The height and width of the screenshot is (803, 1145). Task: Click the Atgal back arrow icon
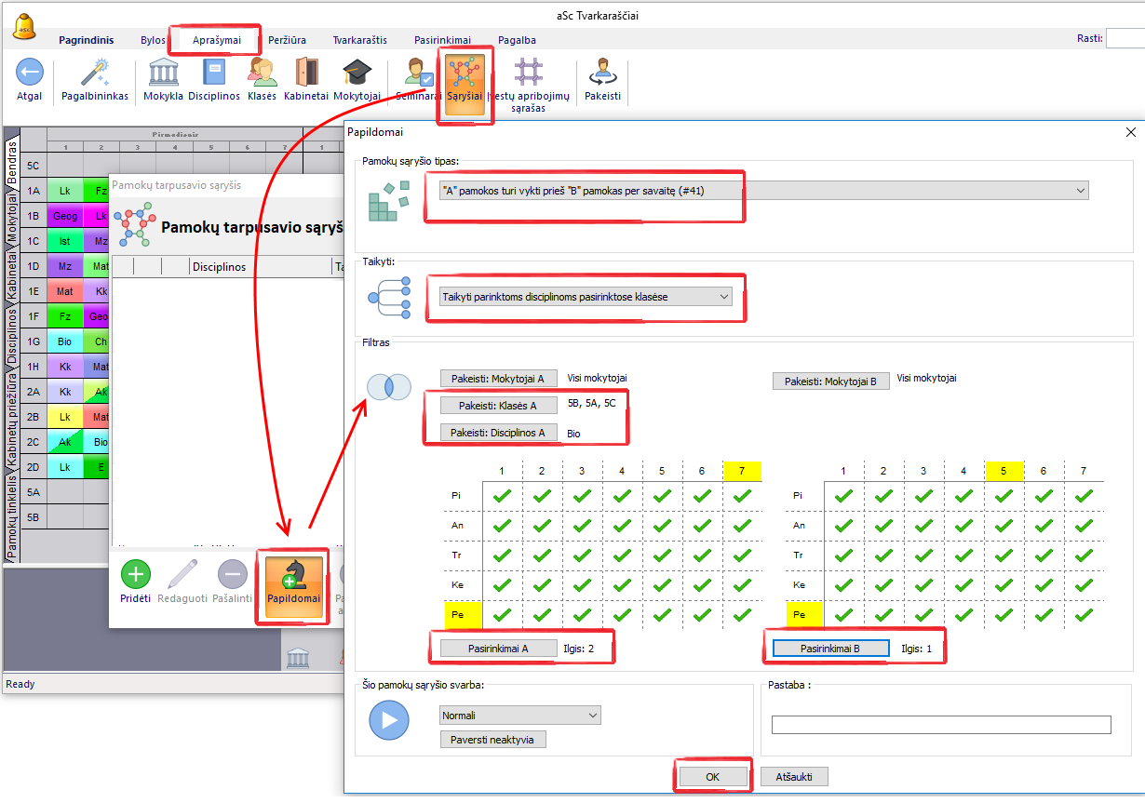tap(29, 73)
